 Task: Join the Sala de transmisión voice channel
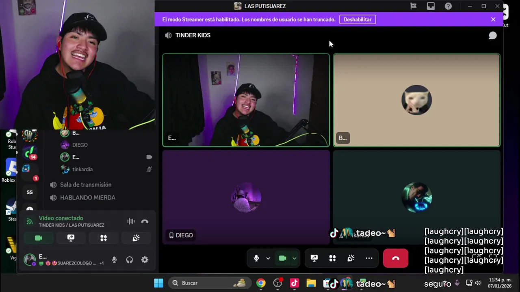[x=86, y=185]
